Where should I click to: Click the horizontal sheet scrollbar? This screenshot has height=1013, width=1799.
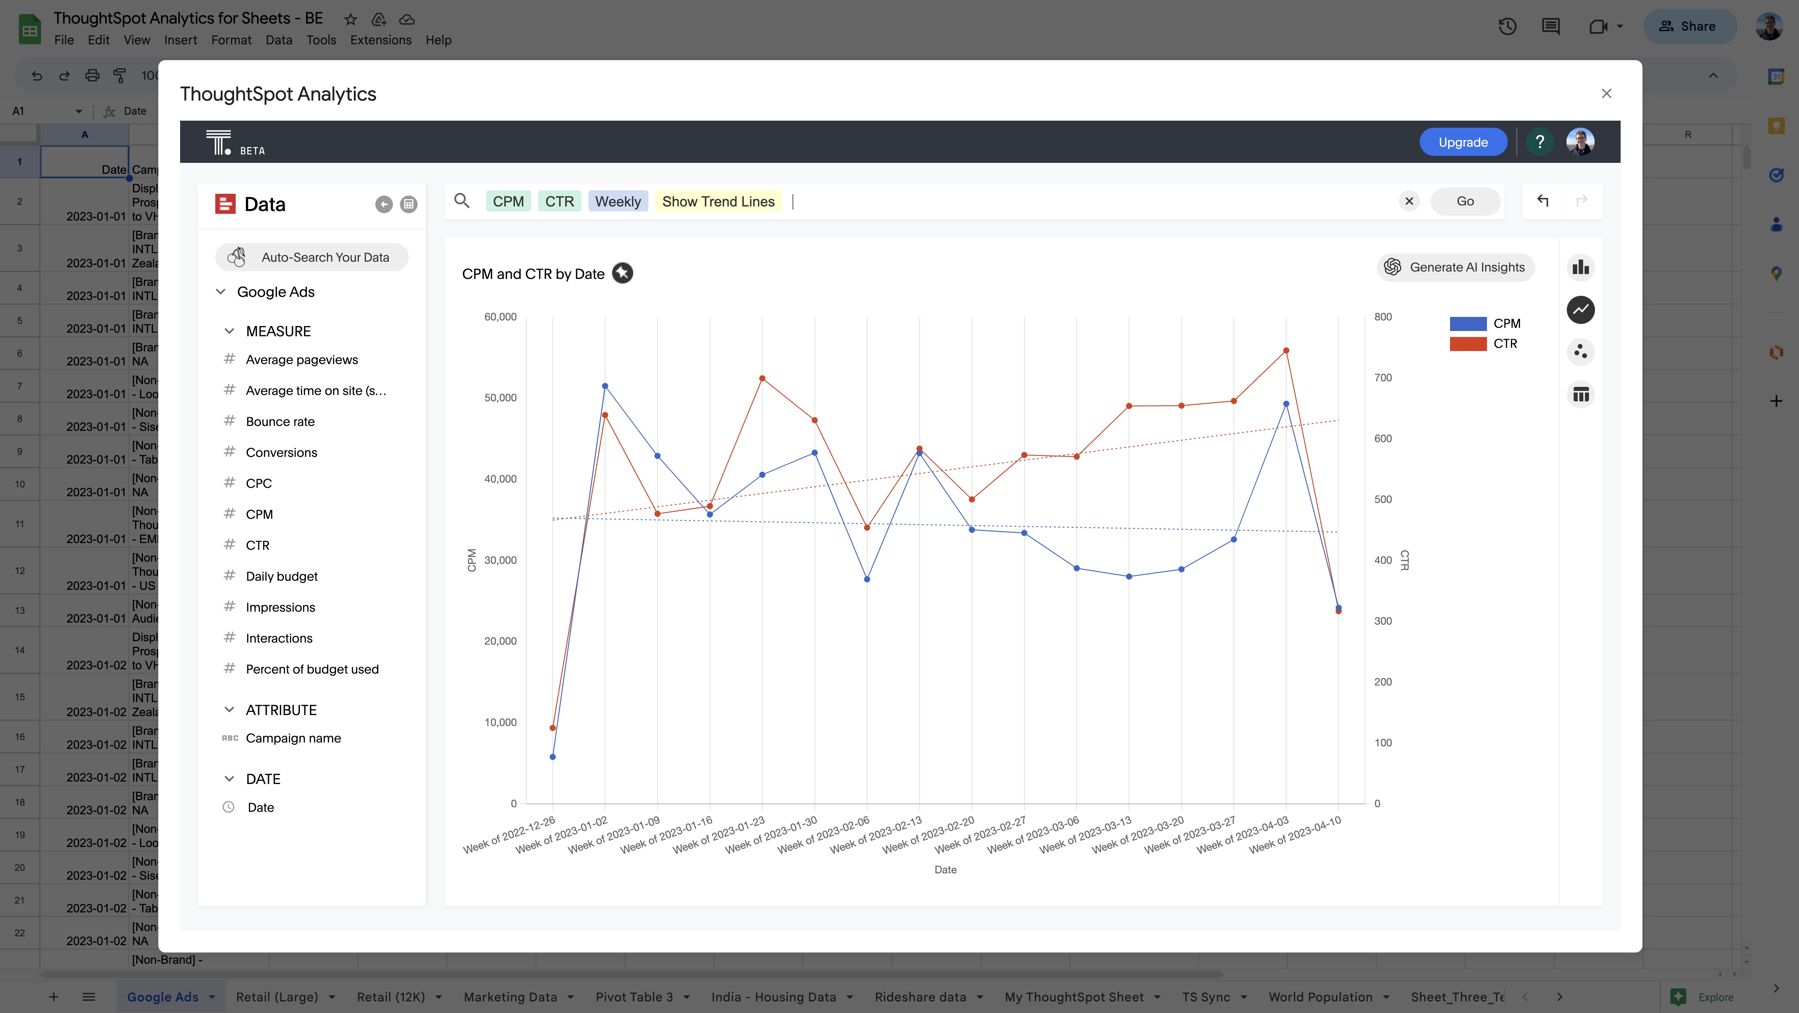click(631, 975)
